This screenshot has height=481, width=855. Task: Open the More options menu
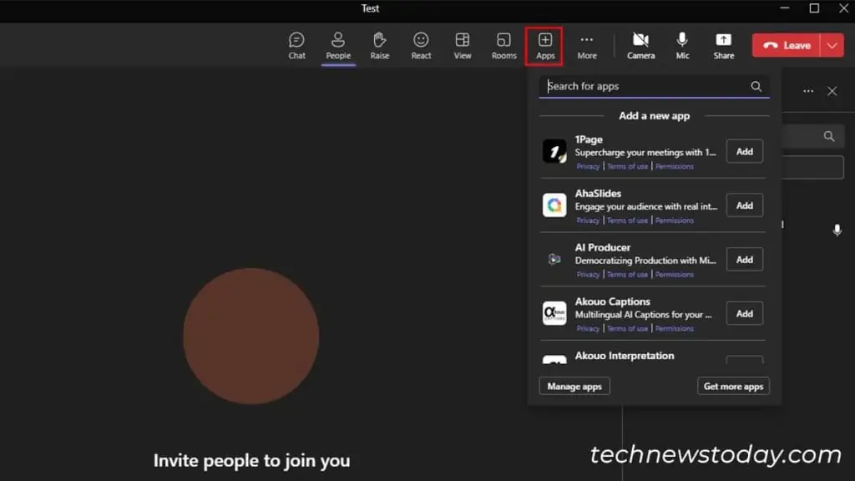click(x=586, y=44)
